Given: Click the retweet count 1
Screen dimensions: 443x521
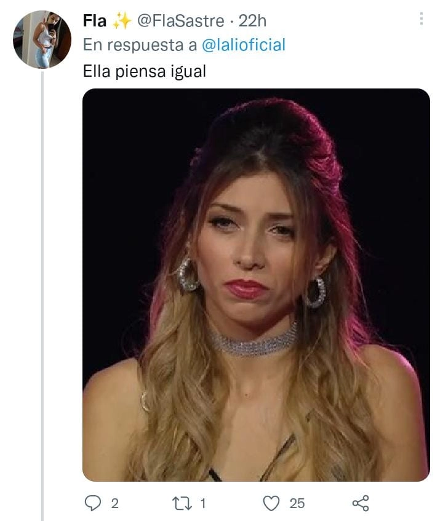Looking at the screenshot, I should [203, 504].
